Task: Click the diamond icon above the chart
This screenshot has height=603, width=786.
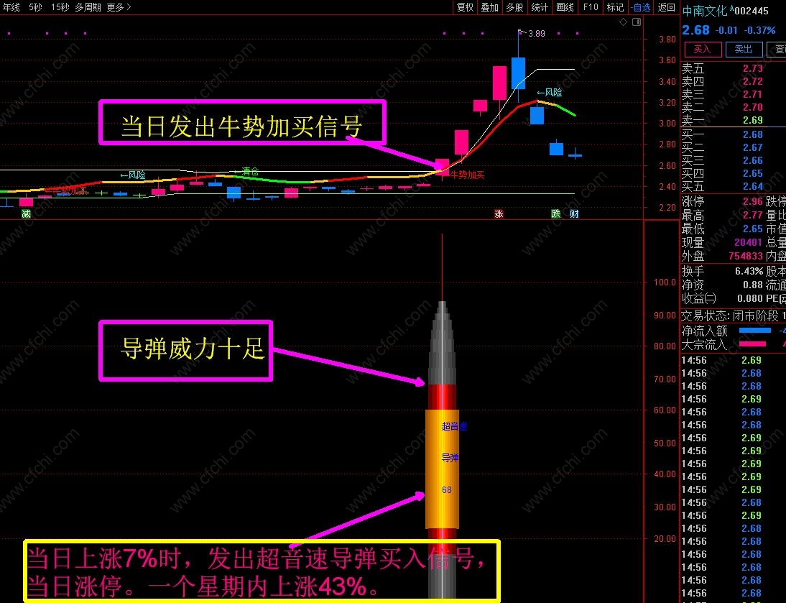Action: 623,22
